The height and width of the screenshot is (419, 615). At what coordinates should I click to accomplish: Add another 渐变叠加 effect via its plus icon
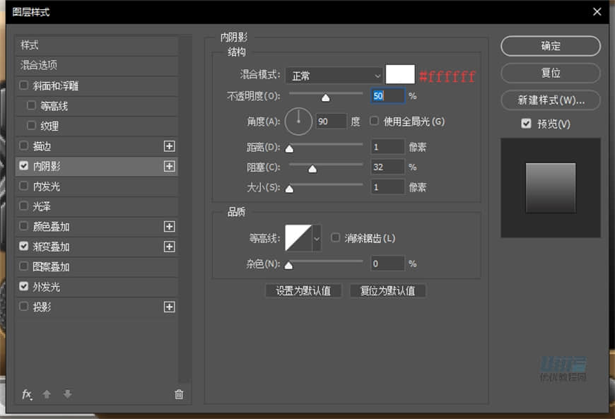[x=169, y=247]
